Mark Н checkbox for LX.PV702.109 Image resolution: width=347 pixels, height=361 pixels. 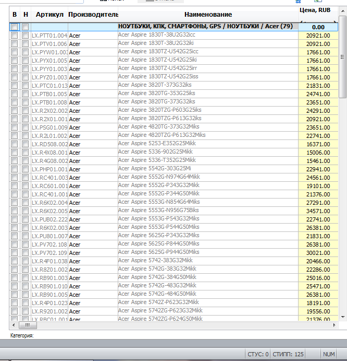coord(25,253)
